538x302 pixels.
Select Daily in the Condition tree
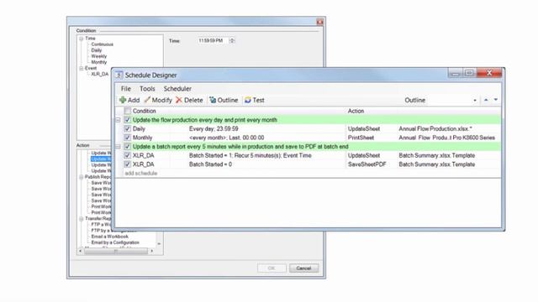97,50
